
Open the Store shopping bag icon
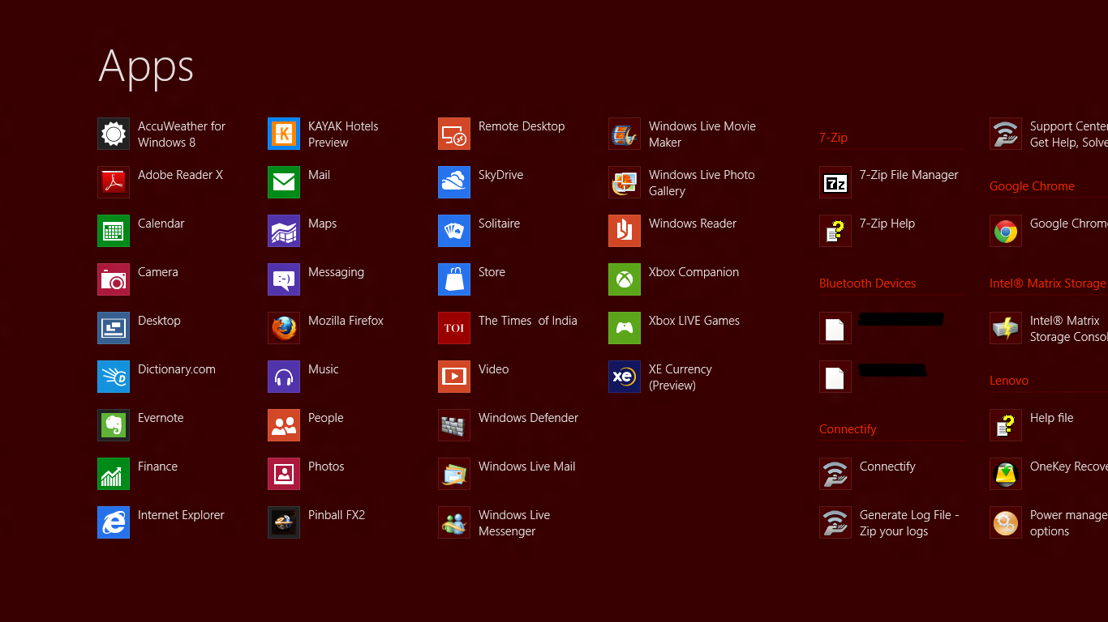click(454, 279)
